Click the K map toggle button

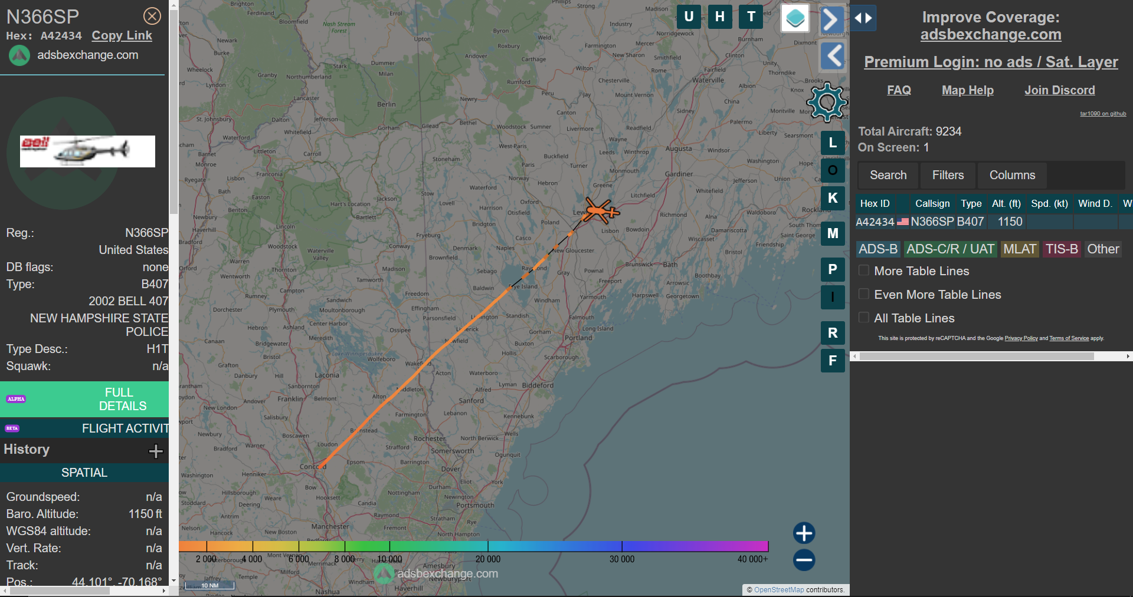(x=833, y=198)
